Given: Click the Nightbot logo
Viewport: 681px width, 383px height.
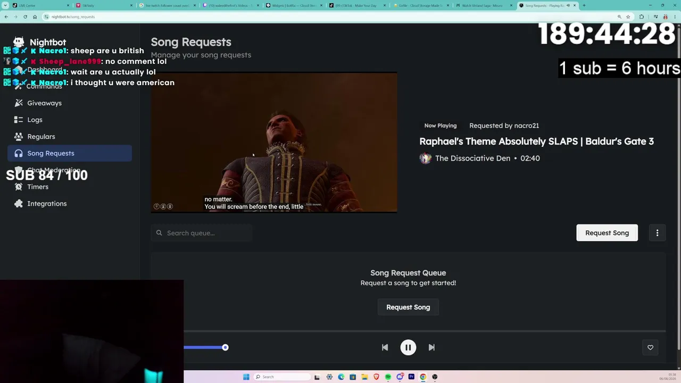Looking at the screenshot, I should [x=19, y=42].
